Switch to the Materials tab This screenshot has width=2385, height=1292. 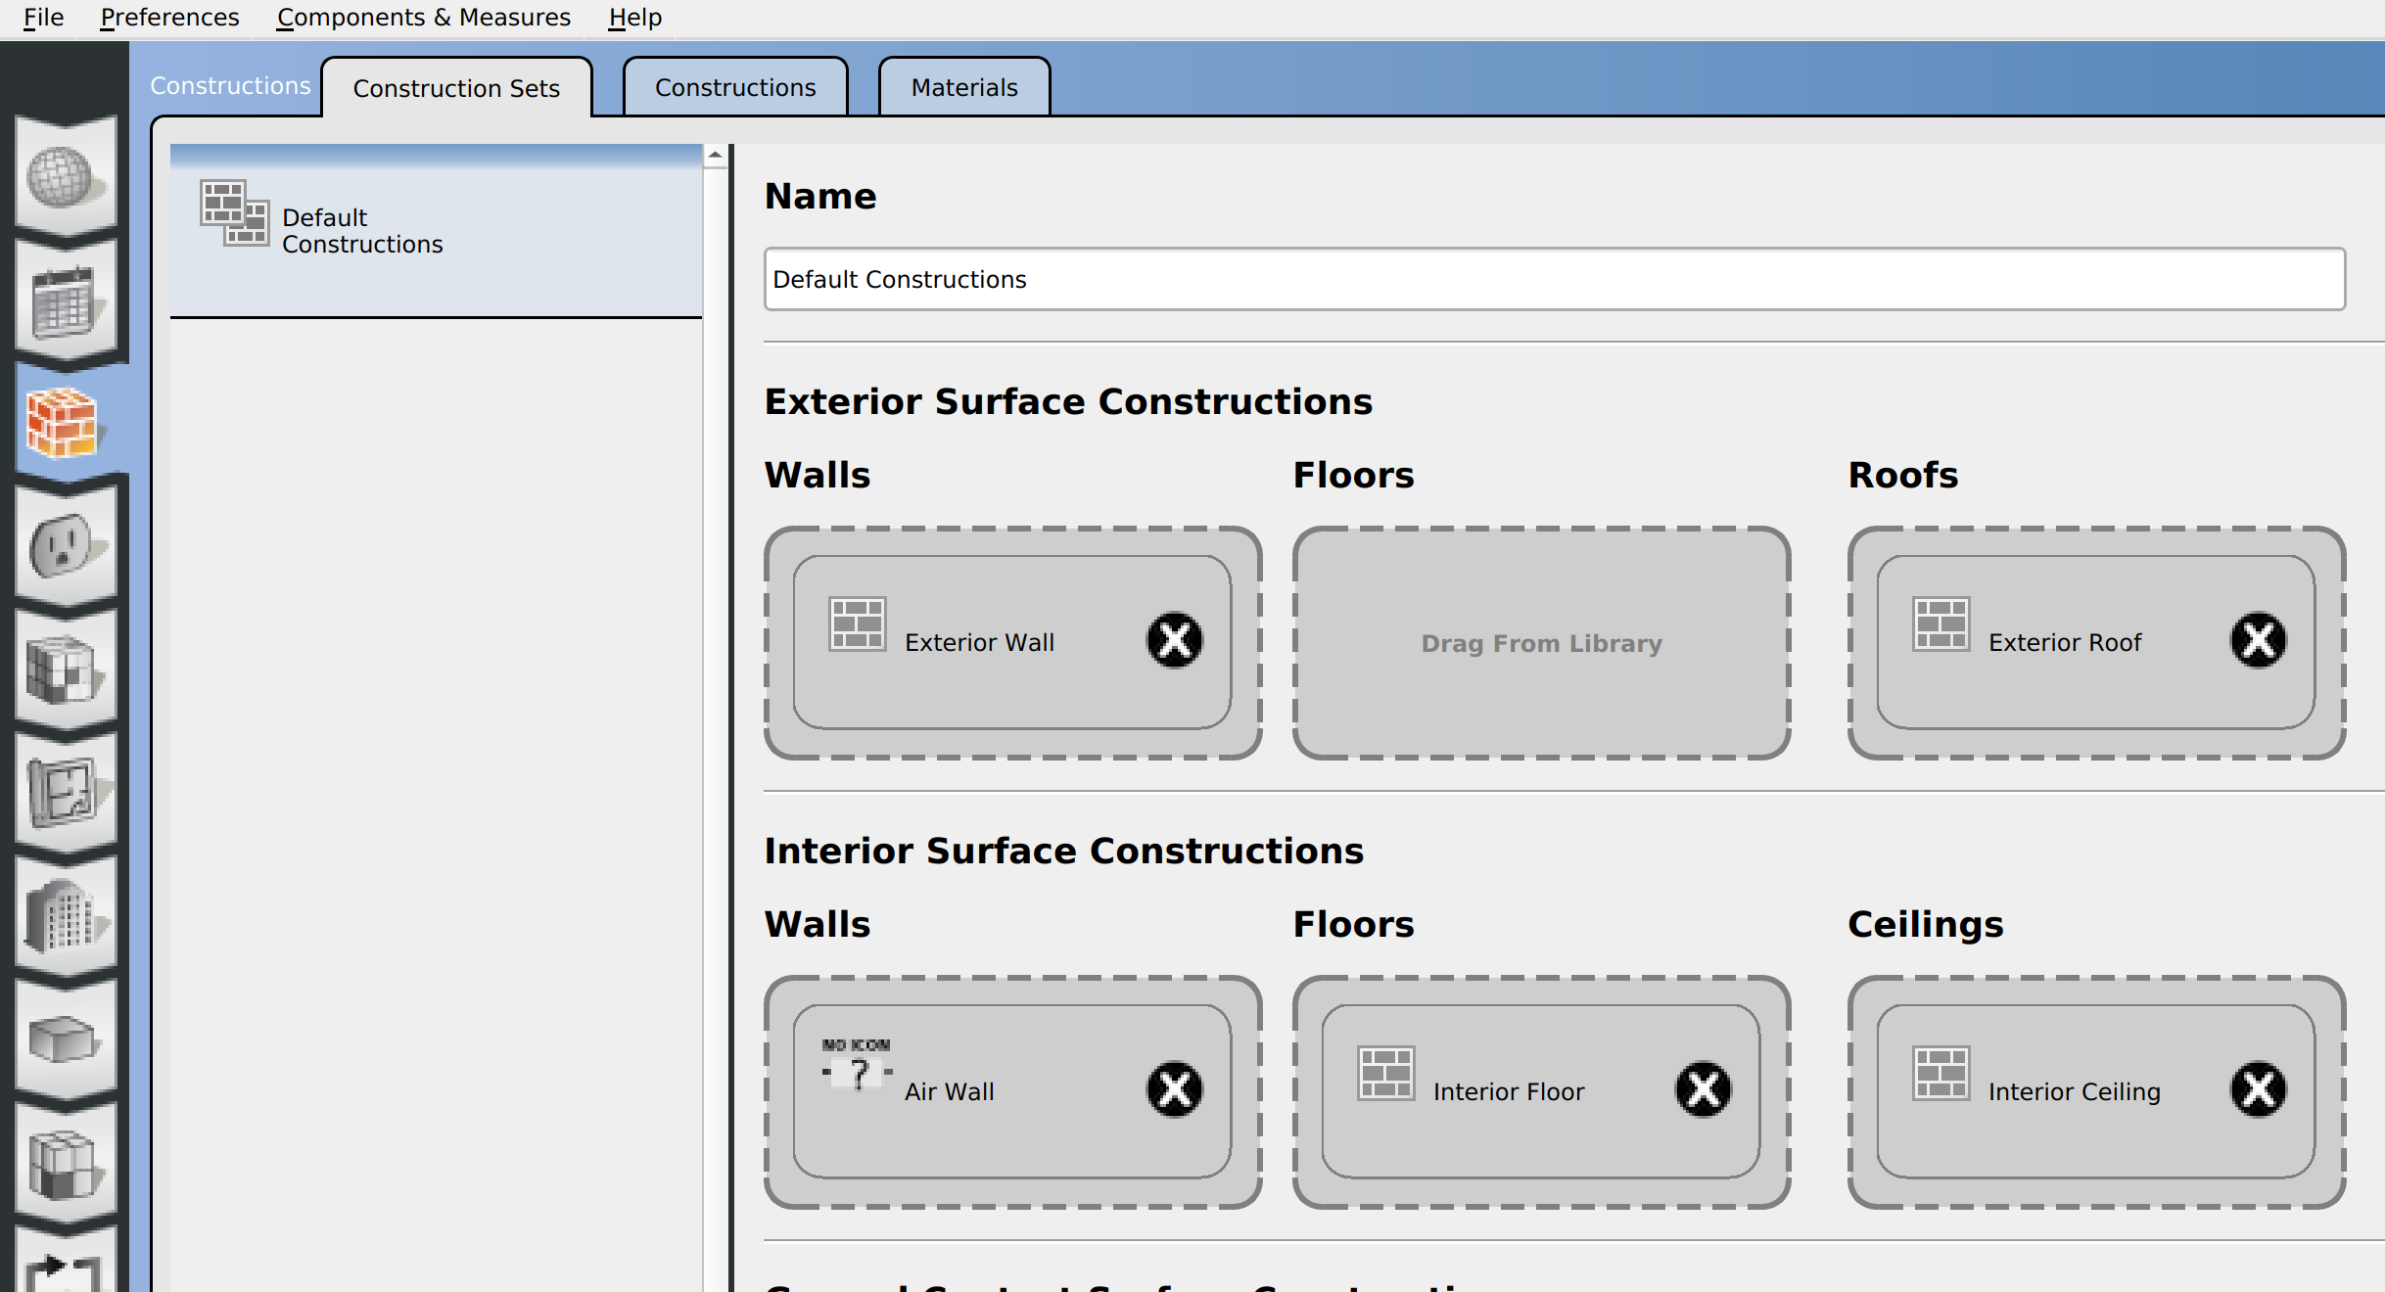(963, 87)
